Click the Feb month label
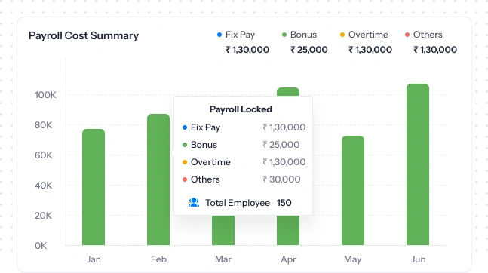The height and width of the screenshot is (273, 488). pos(158,259)
